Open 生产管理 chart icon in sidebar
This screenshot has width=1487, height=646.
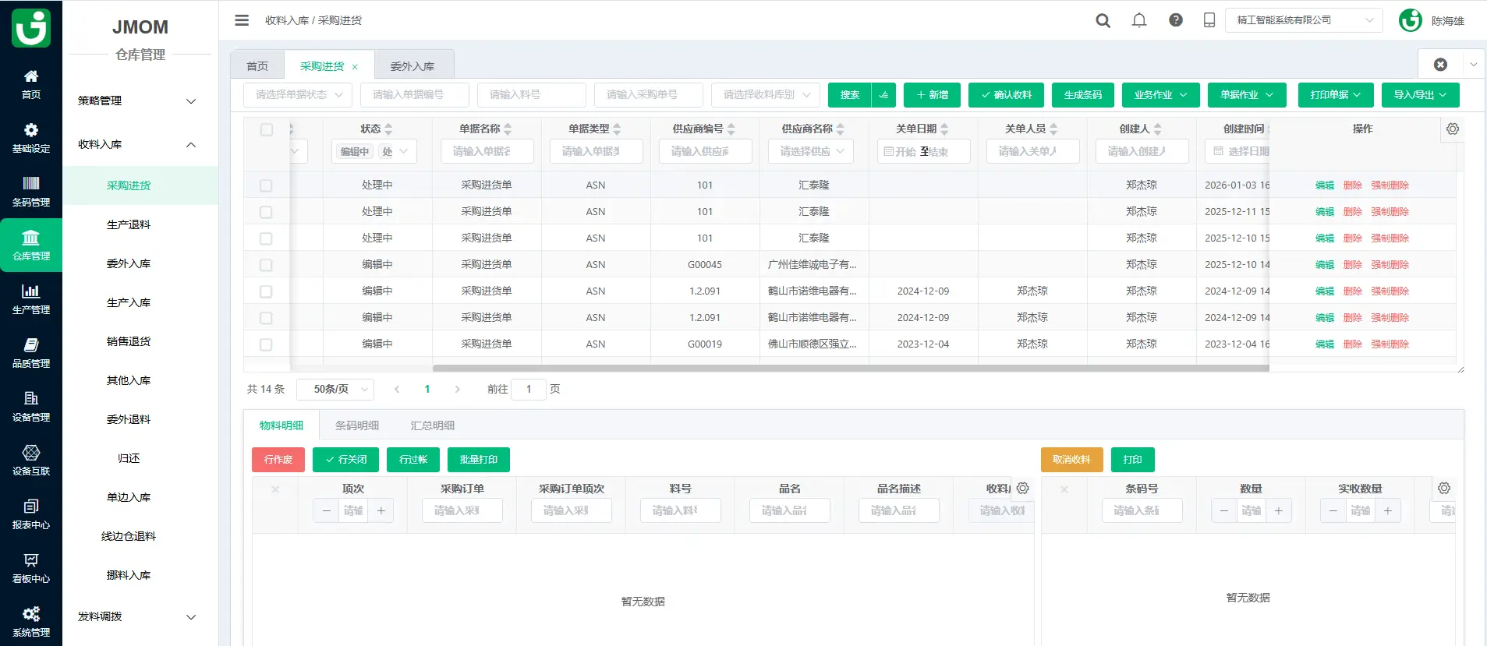(31, 298)
